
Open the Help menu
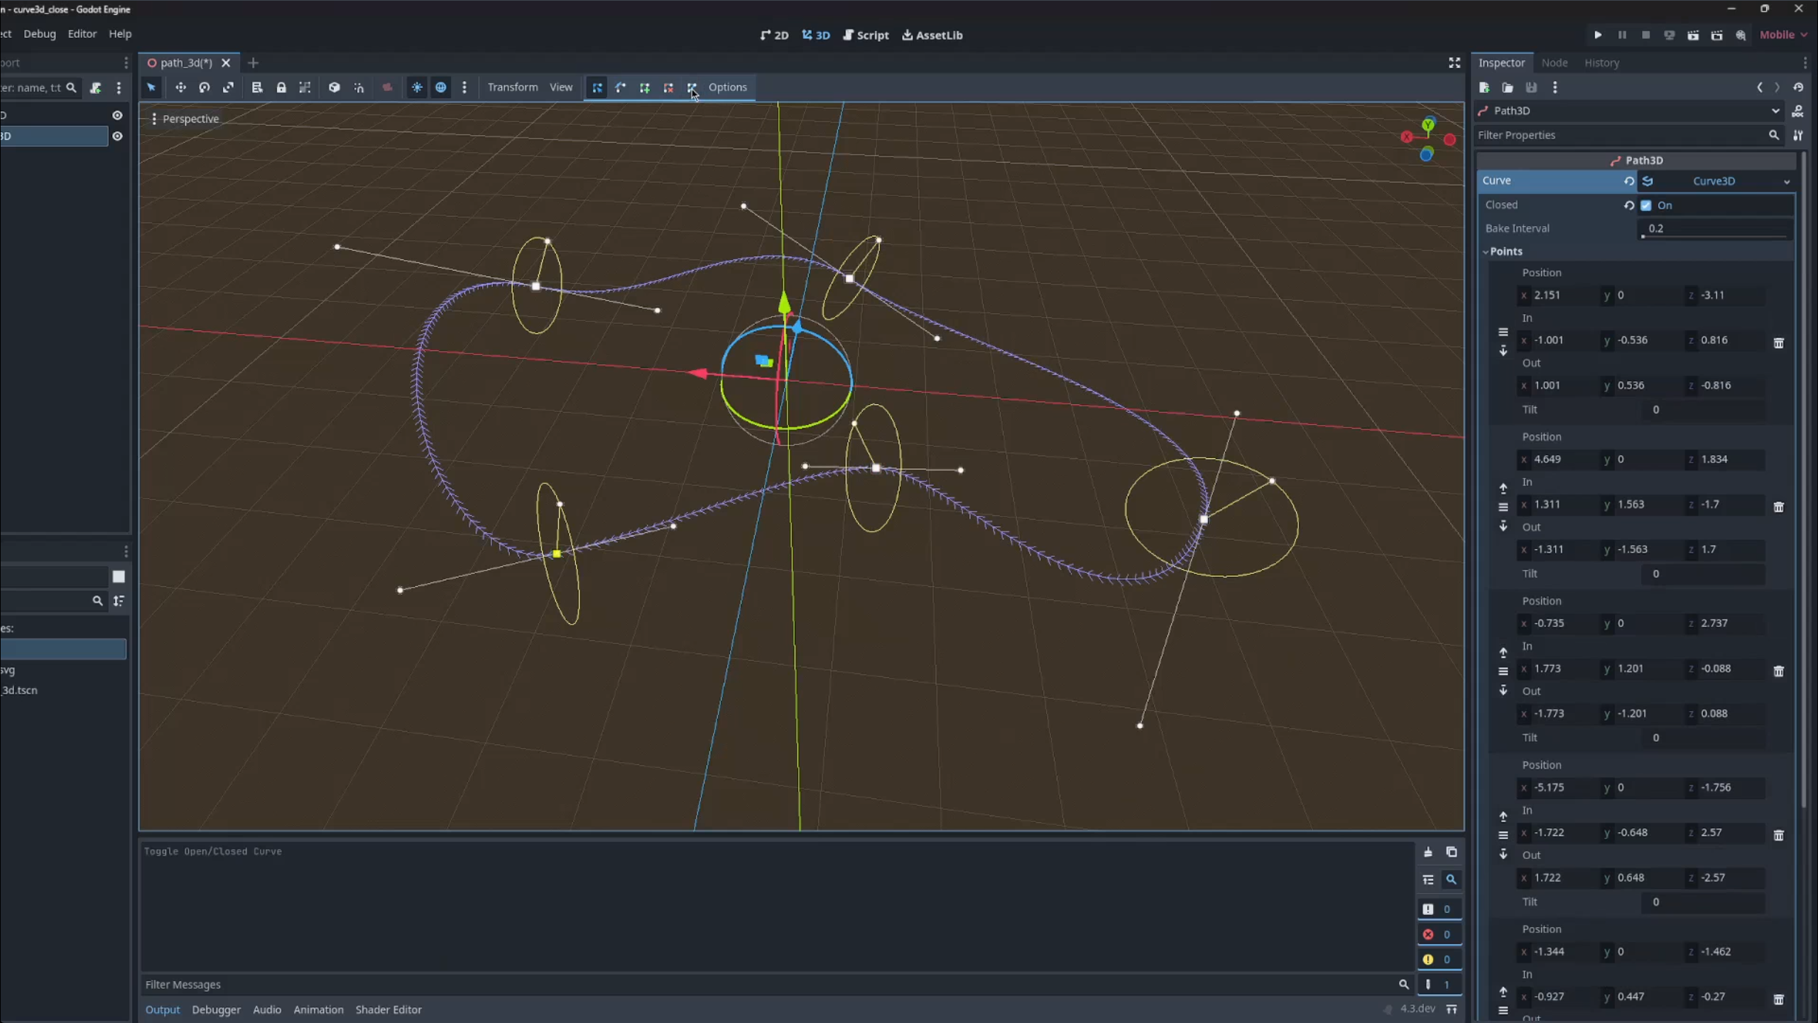click(120, 34)
